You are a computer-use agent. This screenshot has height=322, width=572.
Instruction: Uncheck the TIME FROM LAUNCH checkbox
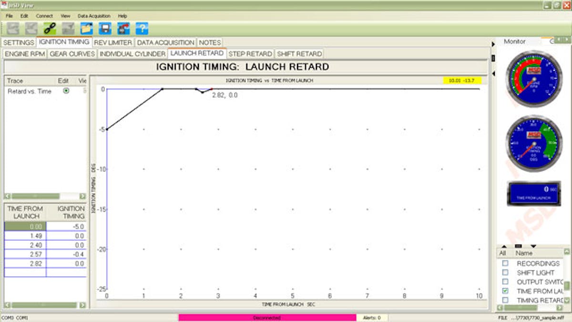pos(505,291)
